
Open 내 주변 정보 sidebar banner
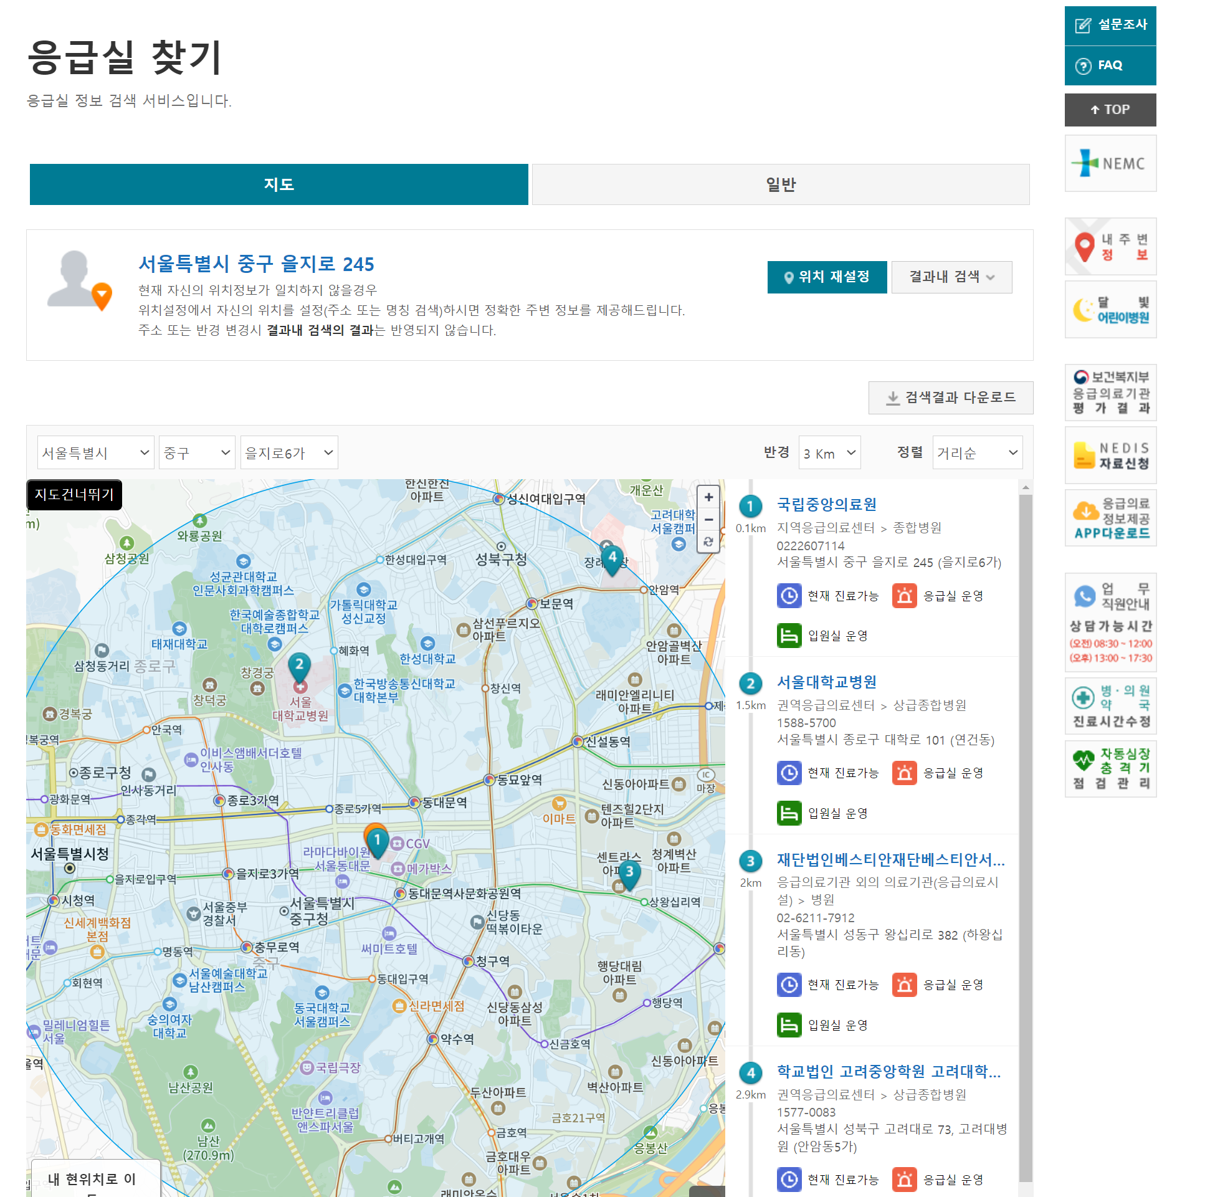click(x=1110, y=247)
